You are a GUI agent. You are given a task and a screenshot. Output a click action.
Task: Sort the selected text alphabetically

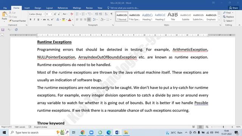click(x=106, y=14)
